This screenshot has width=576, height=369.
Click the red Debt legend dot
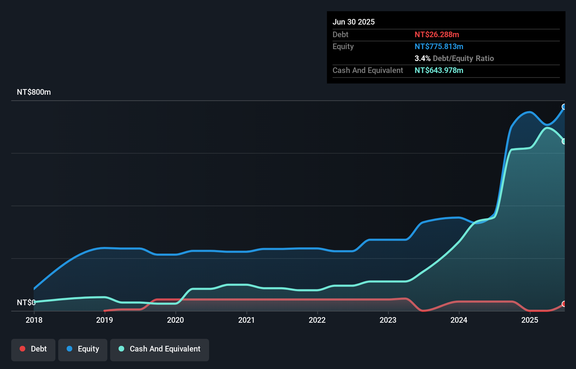click(22, 349)
